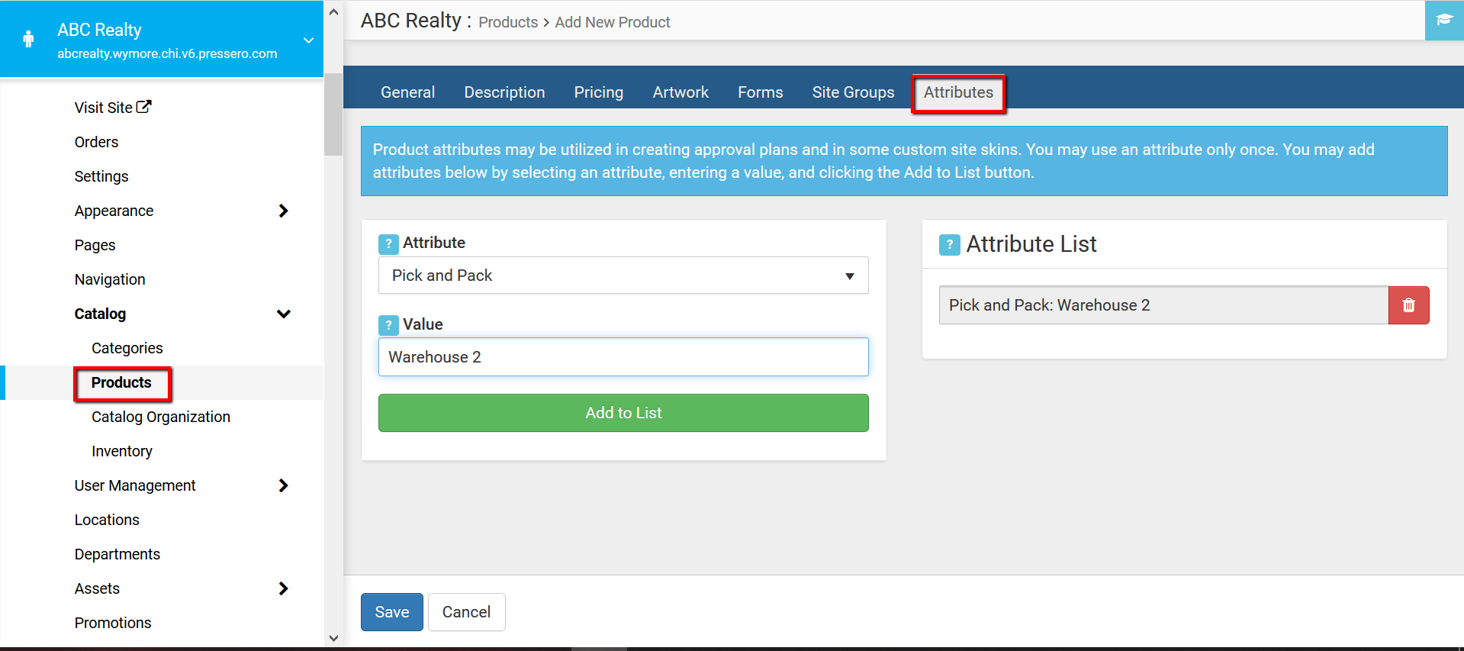Expand the Assets submenu arrow
This screenshot has height=651, width=1464.
coord(283,588)
